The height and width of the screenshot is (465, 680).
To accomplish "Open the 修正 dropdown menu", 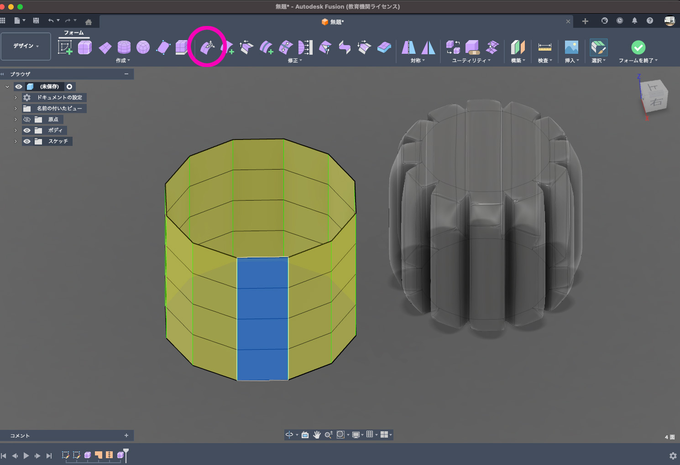I will pos(295,61).
